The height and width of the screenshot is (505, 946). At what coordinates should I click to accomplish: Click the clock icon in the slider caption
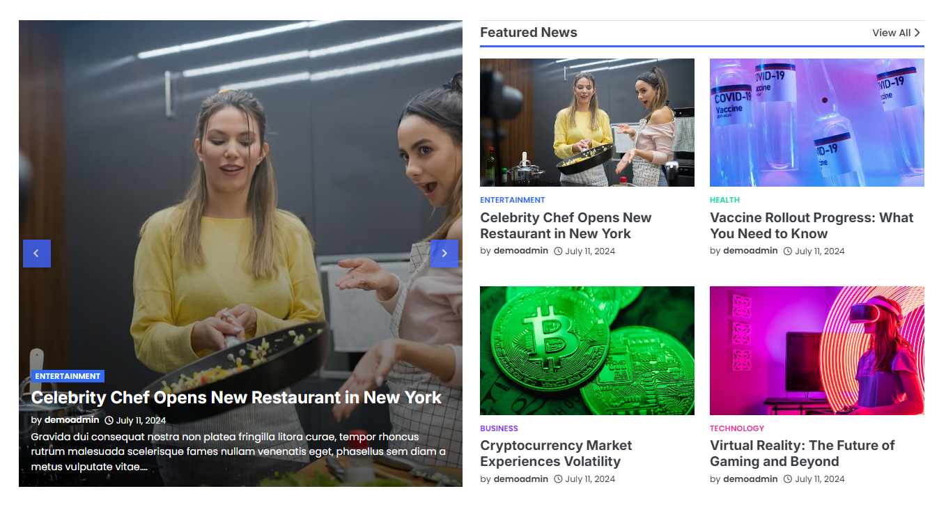109,421
